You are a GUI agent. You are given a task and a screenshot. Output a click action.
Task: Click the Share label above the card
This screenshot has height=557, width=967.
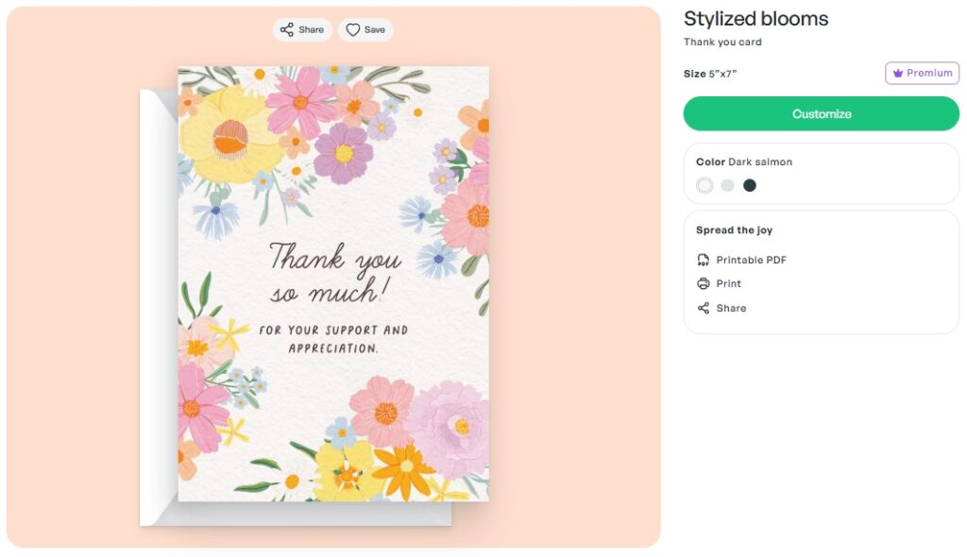(x=312, y=30)
